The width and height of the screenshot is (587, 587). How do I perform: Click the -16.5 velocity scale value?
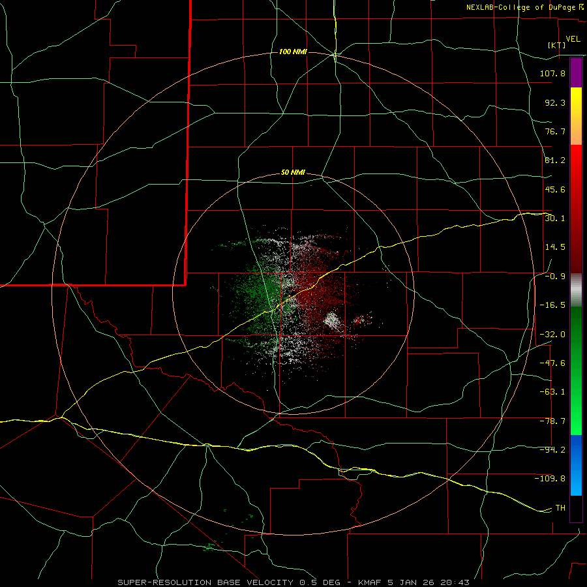tap(552, 305)
